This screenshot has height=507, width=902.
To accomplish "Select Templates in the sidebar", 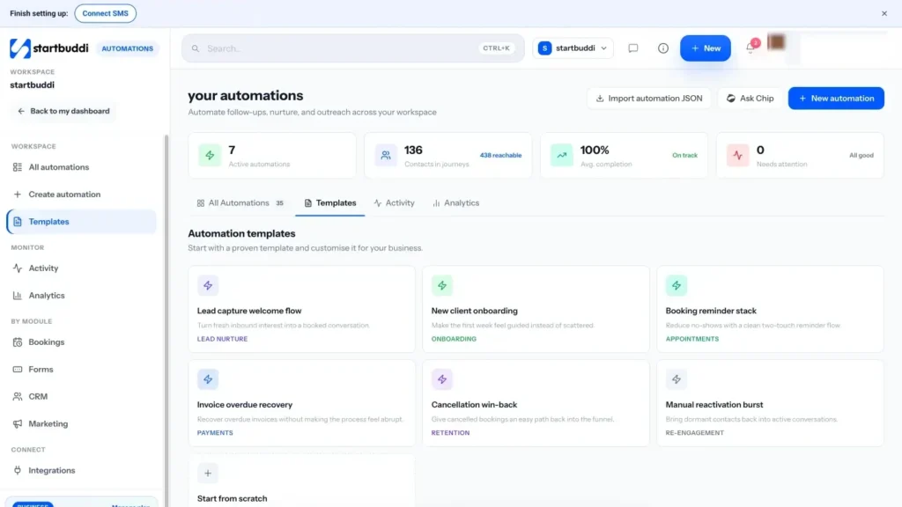I will 81,221.
